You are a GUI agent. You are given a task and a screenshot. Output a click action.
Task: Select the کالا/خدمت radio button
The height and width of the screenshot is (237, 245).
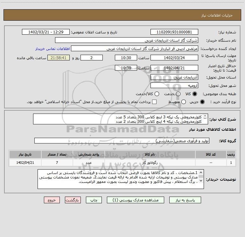[x=157, y=94]
